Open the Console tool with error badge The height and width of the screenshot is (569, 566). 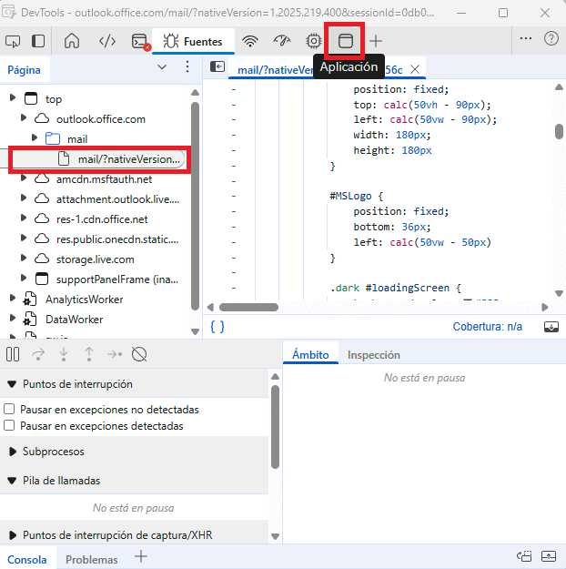point(140,41)
